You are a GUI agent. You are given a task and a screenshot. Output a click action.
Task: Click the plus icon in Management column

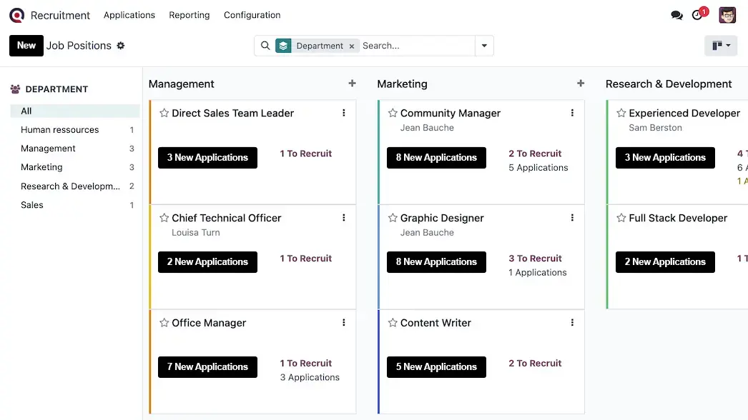pyautogui.click(x=352, y=84)
